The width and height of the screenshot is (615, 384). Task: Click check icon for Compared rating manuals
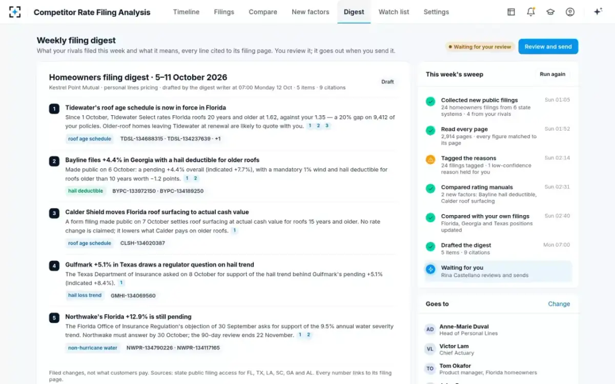coord(430,188)
